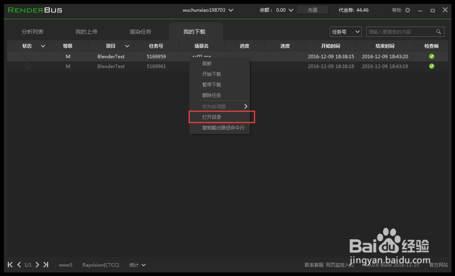Viewport: 455px width, 276px height.
Task: Click the search magnifier icon
Action: pos(438,31)
